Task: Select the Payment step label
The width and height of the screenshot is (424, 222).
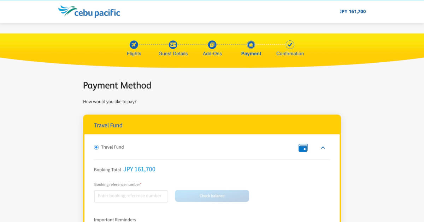Action: coord(251,54)
